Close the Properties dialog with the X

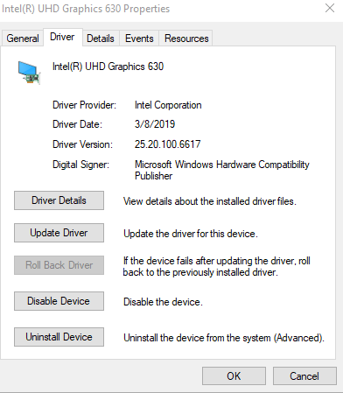tap(330, 8)
